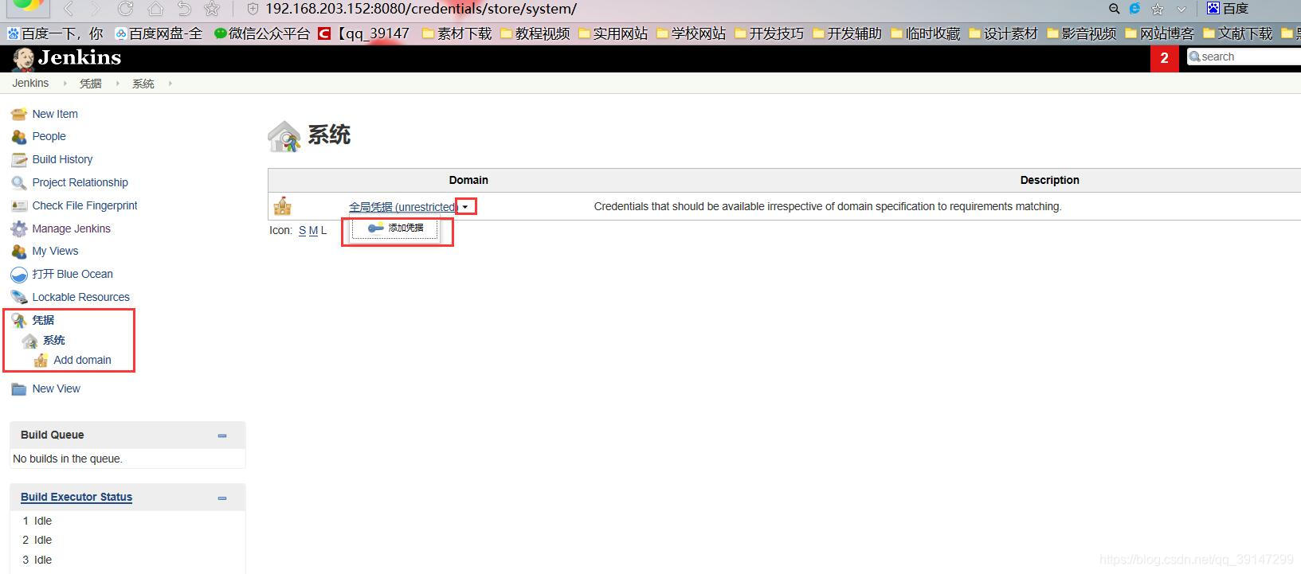The image size is (1301, 574).
Task: Click the My Views icon
Action: pyautogui.click(x=19, y=252)
